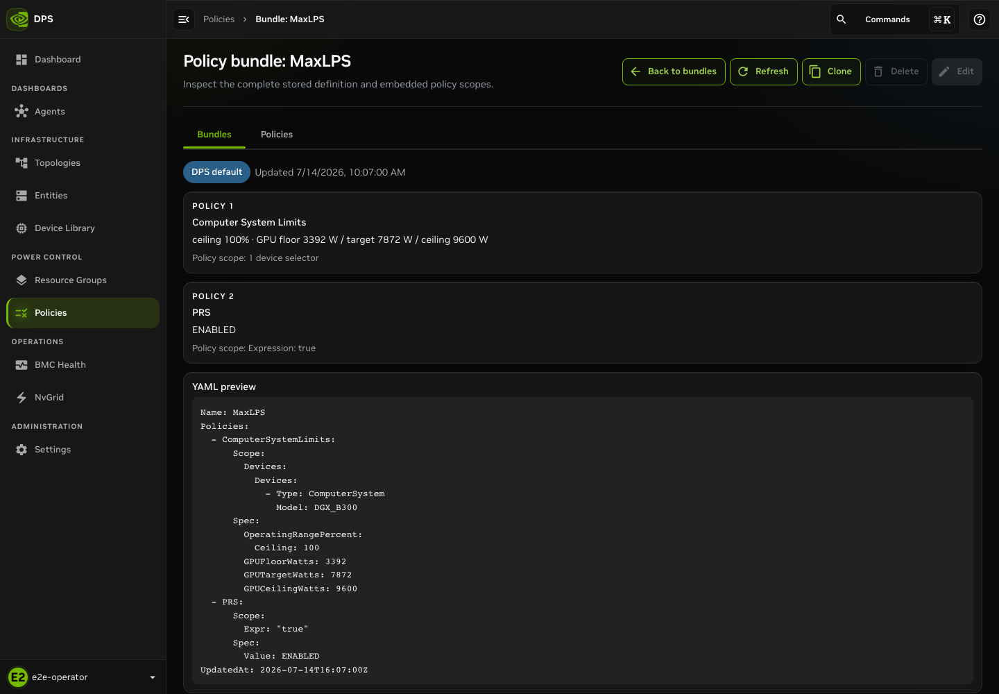Click the search magnifier icon
The image size is (999, 694).
[x=842, y=19]
